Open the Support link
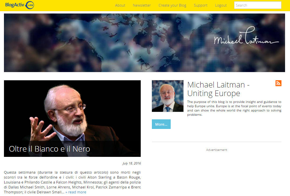The height and width of the screenshot is (196, 290). 201,5
